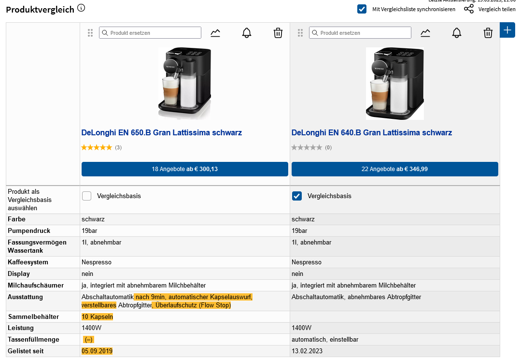
Task: Open 18 Angebote ab € 300,13 offers
Action: point(185,169)
